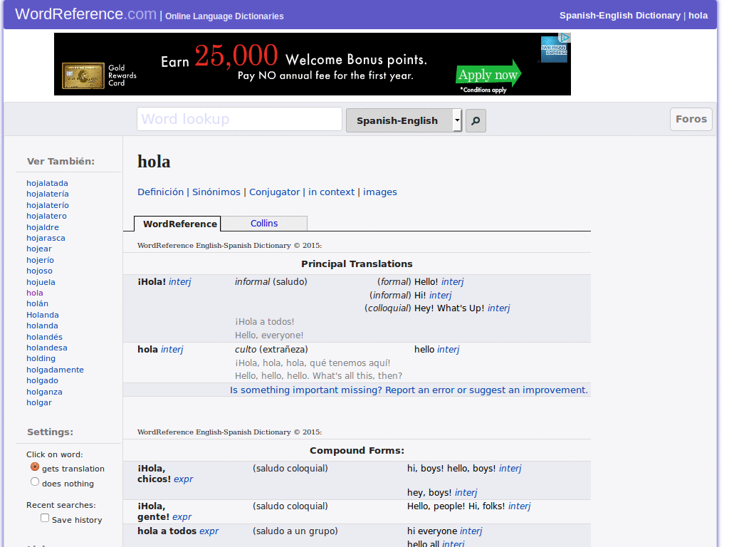This screenshot has width=729, height=547.
Task: Click the Gold Rewards Card image
Action: click(x=83, y=75)
